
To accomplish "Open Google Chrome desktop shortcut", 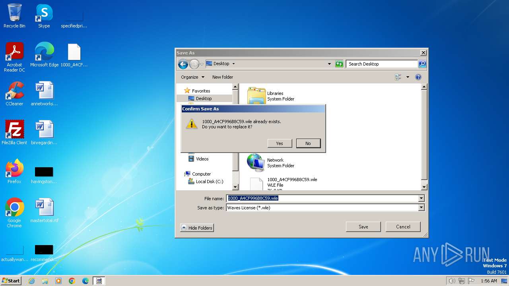I will [14, 213].
